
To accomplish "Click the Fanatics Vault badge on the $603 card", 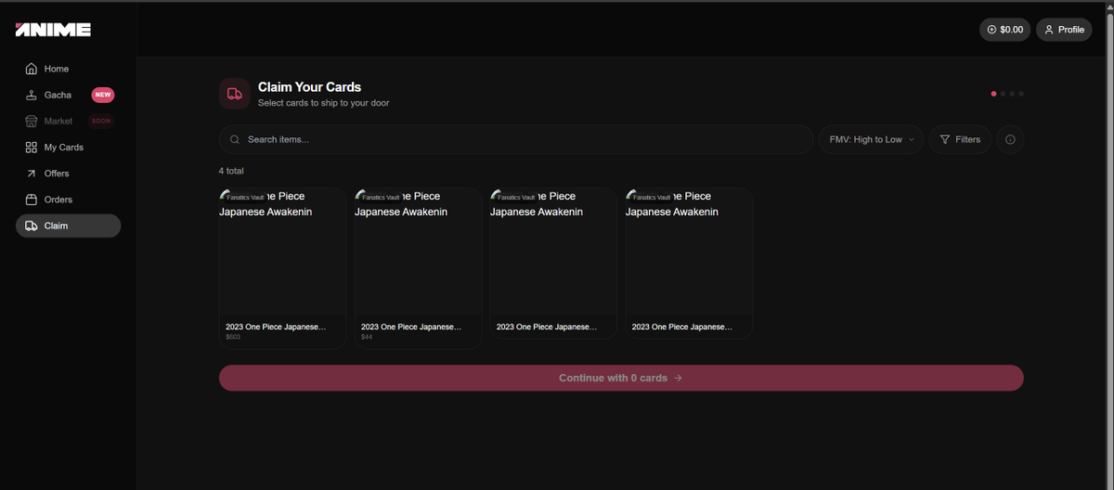I will [243, 197].
